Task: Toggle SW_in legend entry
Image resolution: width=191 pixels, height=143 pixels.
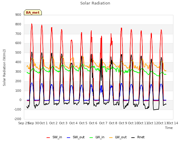Action: coord(54,137)
